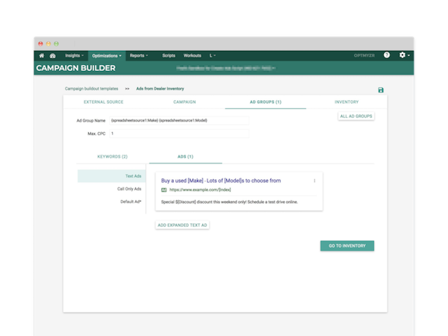448x336 pixels.
Task: Switch to the Inventory tab
Action: tap(346, 102)
